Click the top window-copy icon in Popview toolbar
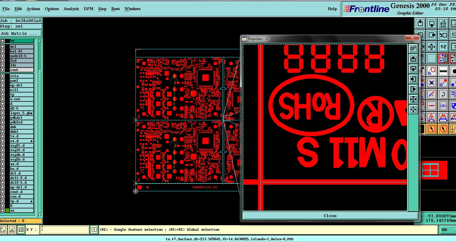The image size is (456, 242). [413, 49]
